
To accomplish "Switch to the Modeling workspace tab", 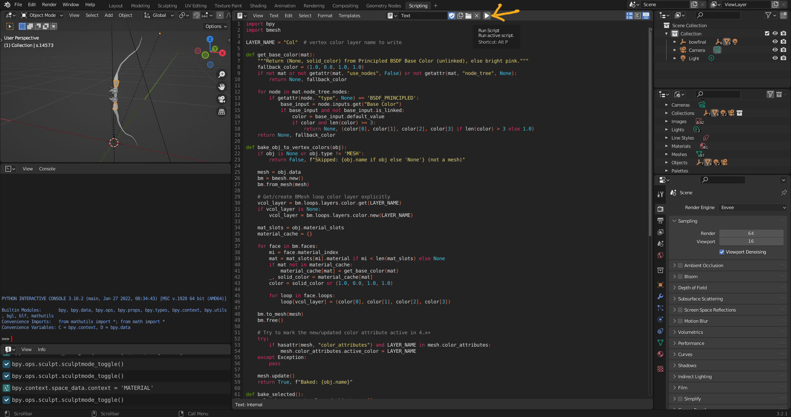I will tap(140, 6).
